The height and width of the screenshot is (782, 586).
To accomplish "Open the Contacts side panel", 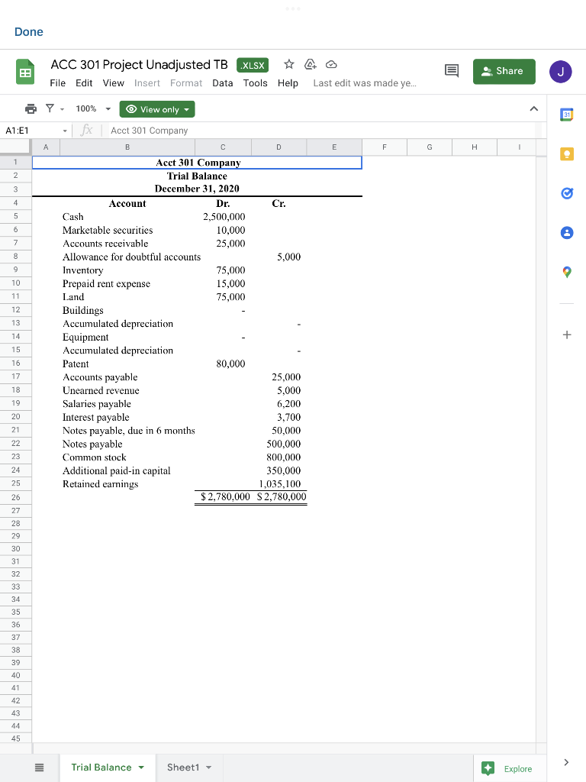I will click(x=567, y=232).
